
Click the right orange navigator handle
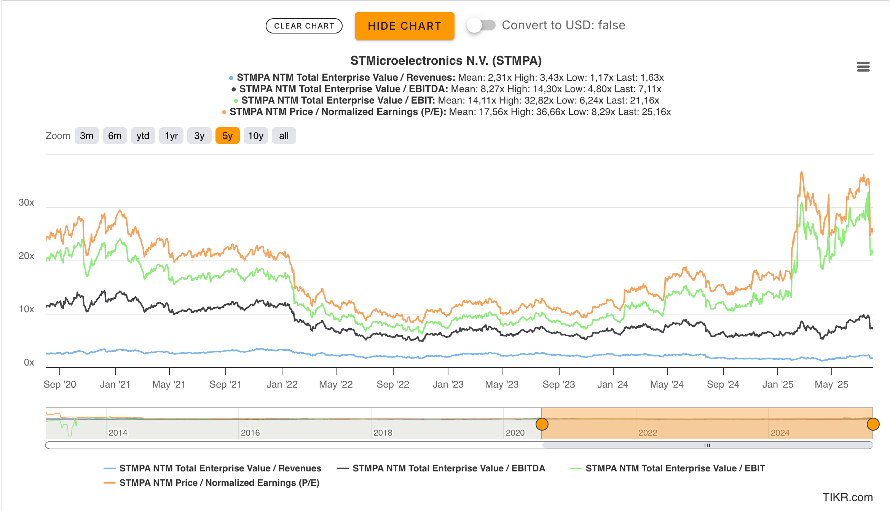point(873,424)
